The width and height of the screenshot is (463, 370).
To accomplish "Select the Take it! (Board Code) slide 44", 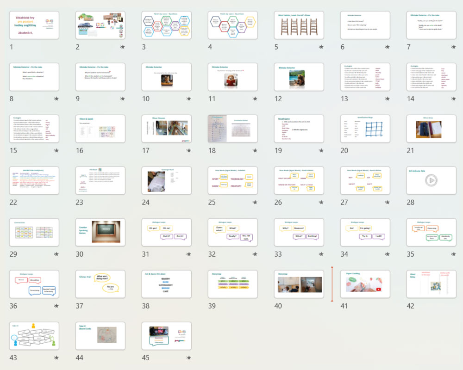I will (x=100, y=336).
